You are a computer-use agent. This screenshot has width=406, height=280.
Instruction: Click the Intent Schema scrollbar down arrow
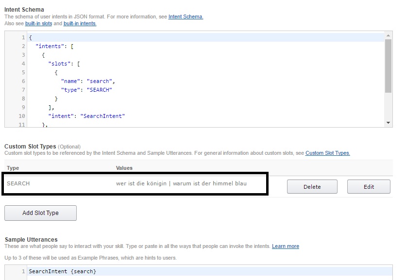pos(389,123)
